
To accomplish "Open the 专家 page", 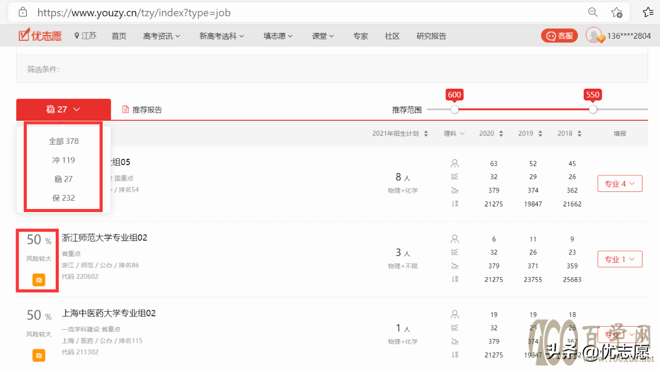I will coord(360,36).
